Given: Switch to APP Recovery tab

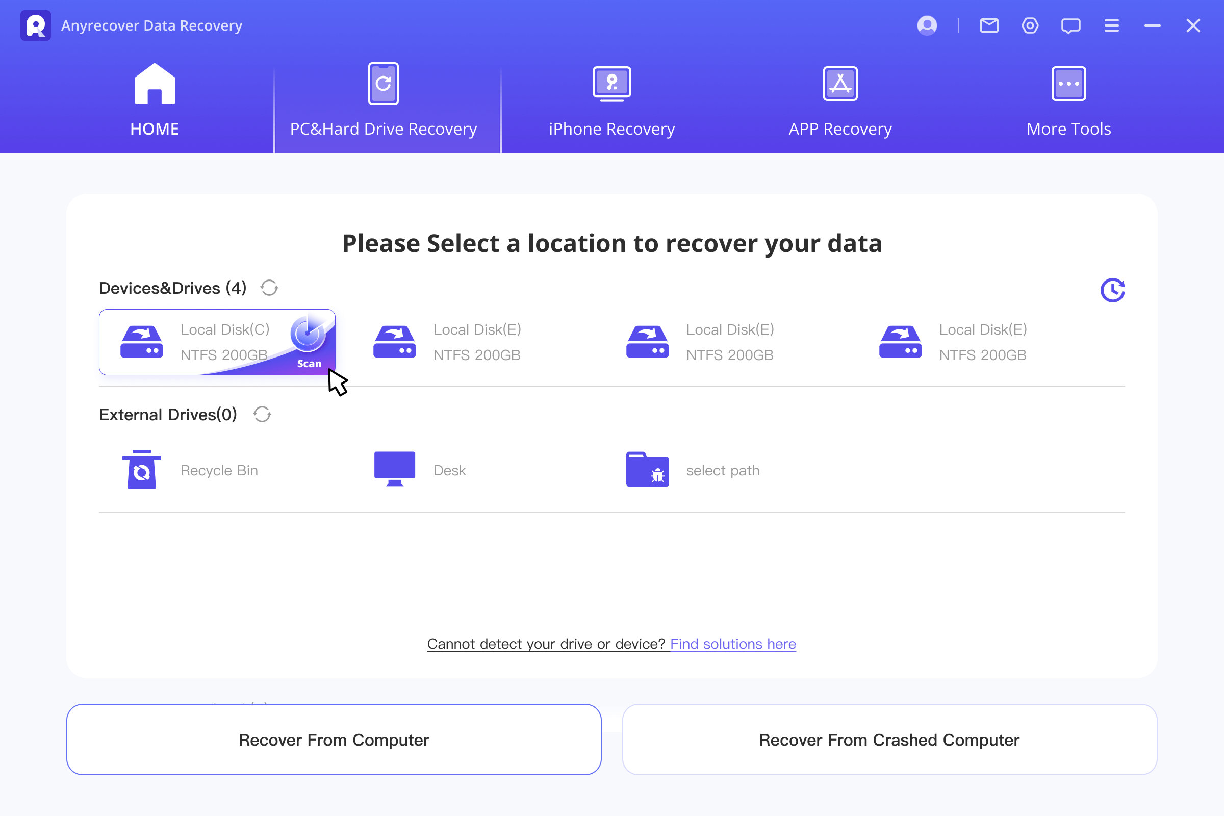Looking at the screenshot, I should click(840, 101).
